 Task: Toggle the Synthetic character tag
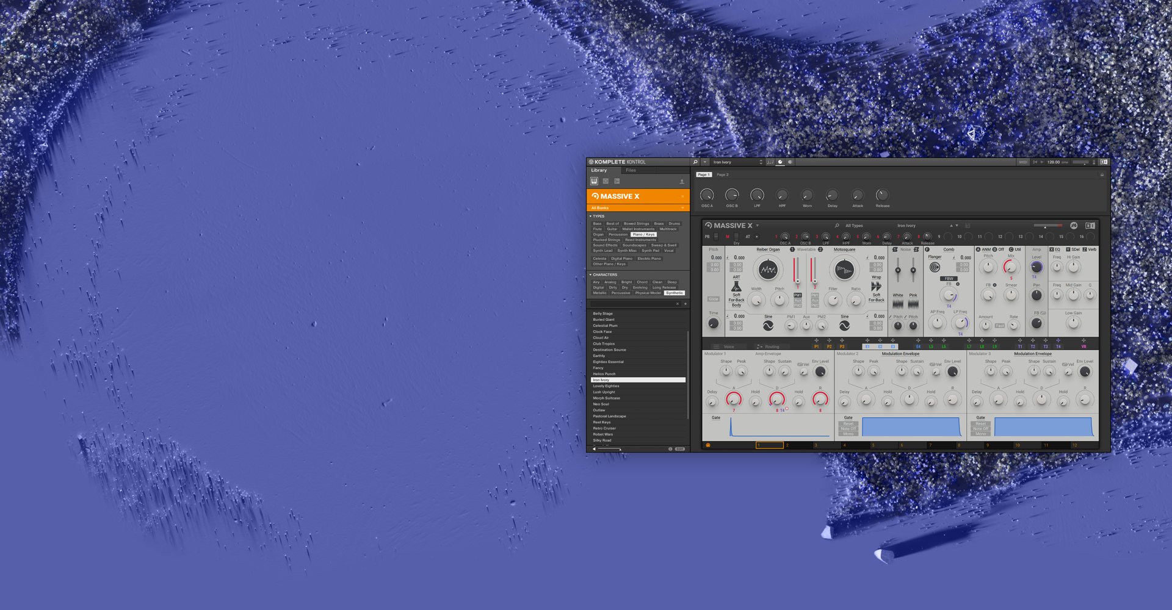[674, 293]
